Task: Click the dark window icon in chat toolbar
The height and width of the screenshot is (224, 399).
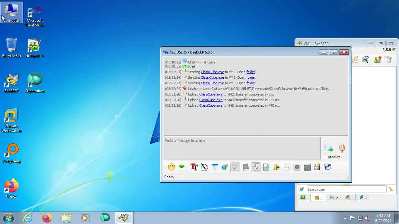Action: click(x=307, y=167)
